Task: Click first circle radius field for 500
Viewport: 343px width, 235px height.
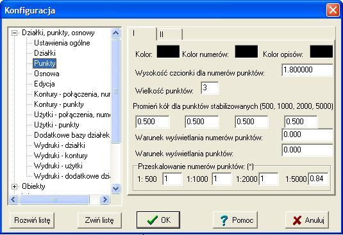Action: (x=152, y=122)
